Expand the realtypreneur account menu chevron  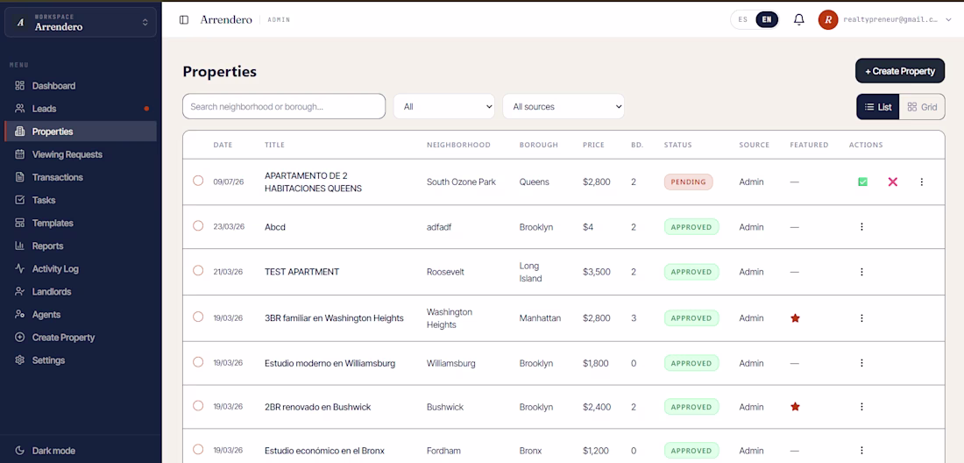click(948, 19)
